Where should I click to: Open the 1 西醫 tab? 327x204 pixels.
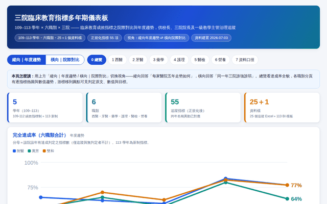click(117, 60)
